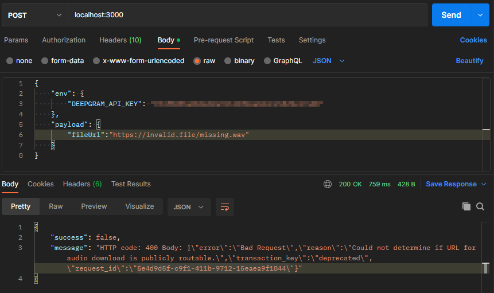Open the Tests tab
The width and height of the screenshot is (494, 293).
click(x=277, y=40)
